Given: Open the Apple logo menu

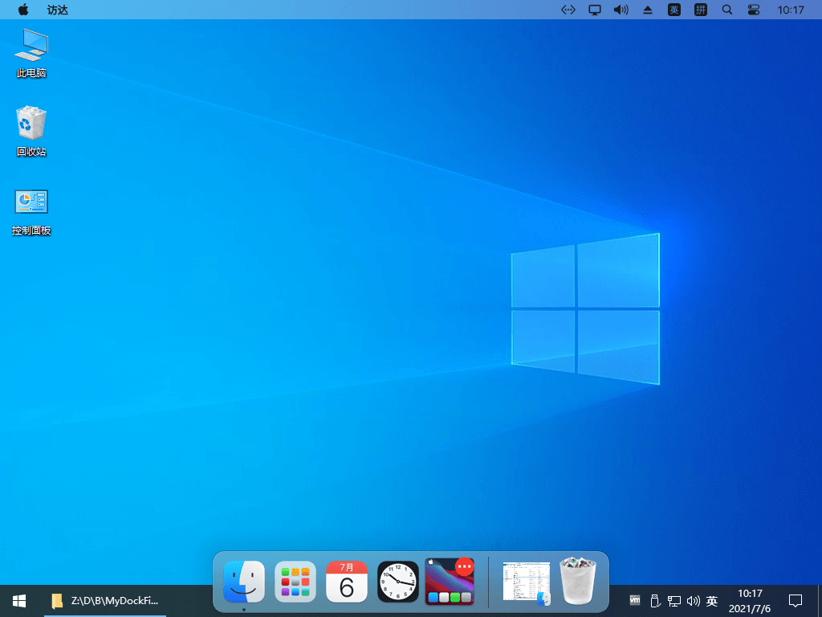Looking at the screenshot, I should (x=23, y=10).
